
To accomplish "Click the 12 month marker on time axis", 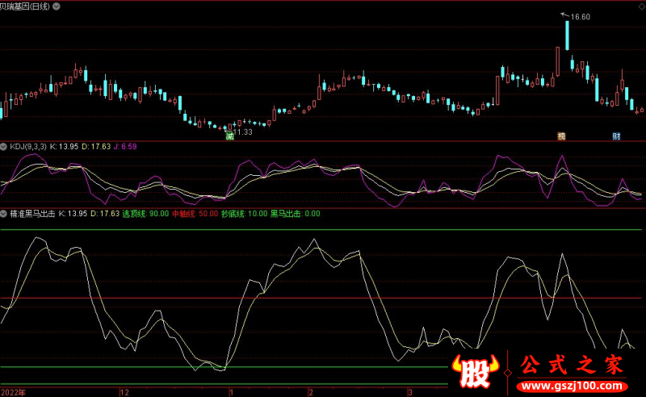I will [x=124, y=392].
